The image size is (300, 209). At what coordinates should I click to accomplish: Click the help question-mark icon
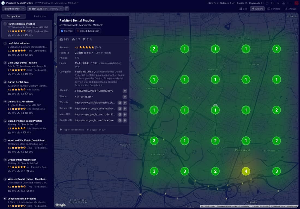(267, 3)
